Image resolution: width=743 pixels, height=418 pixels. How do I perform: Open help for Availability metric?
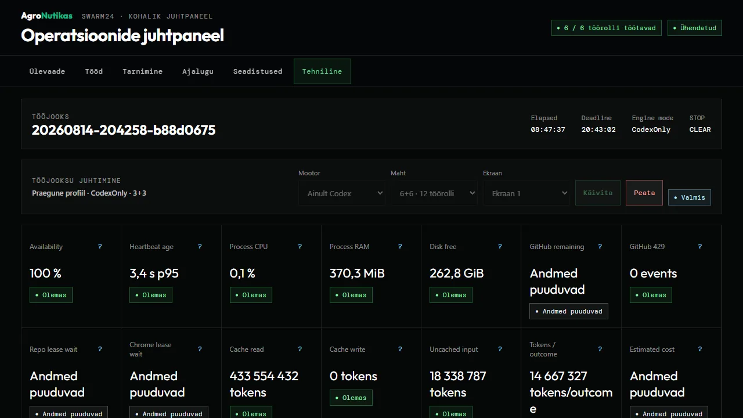(100, 247)
